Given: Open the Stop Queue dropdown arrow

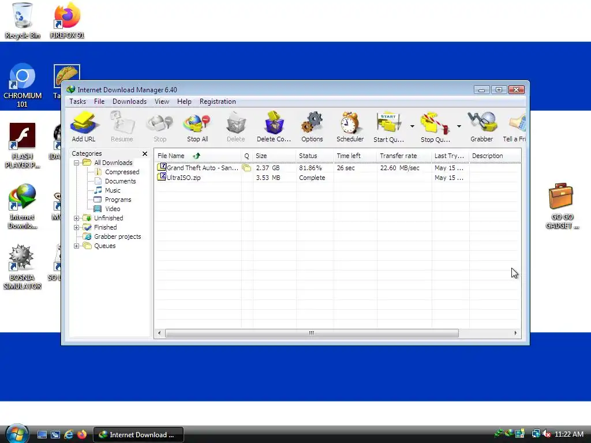Looking at the screenshot, I should [459, 126].
